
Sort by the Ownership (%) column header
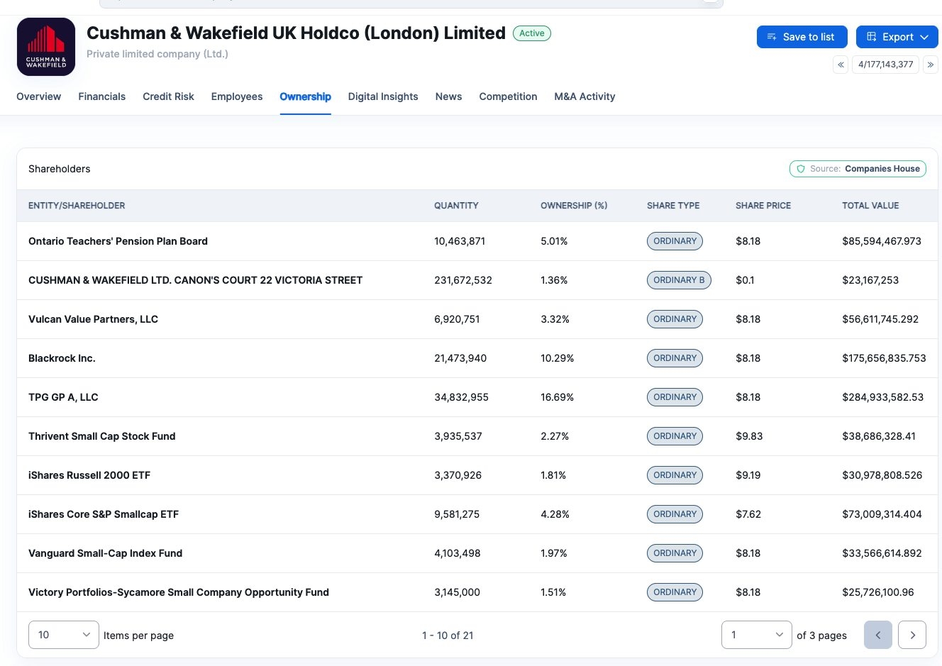(x=574, y=206)
